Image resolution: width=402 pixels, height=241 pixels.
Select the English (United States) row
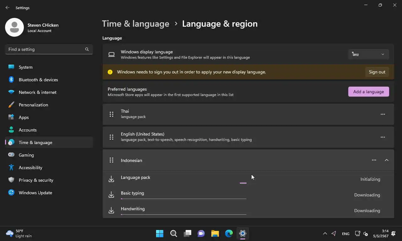tap(248, 137)
